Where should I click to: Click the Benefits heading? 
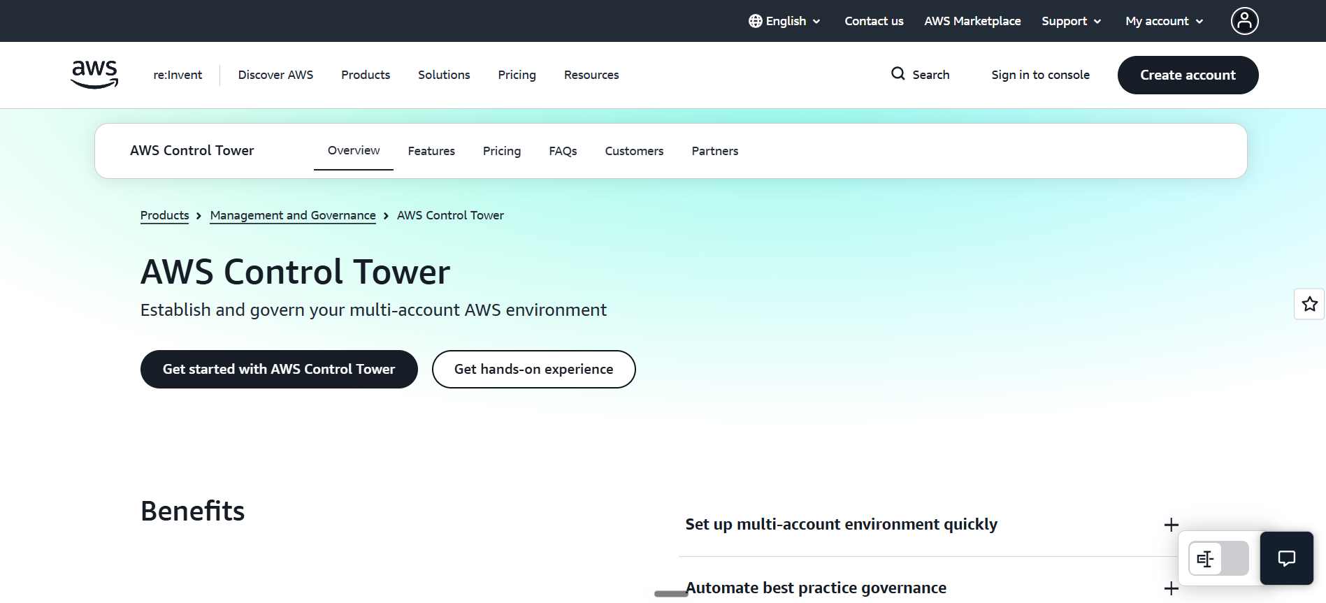pos(193,511)
